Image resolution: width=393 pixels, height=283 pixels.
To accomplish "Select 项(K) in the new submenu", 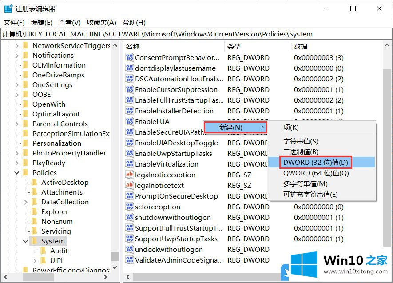I will (x=322, y=128).
